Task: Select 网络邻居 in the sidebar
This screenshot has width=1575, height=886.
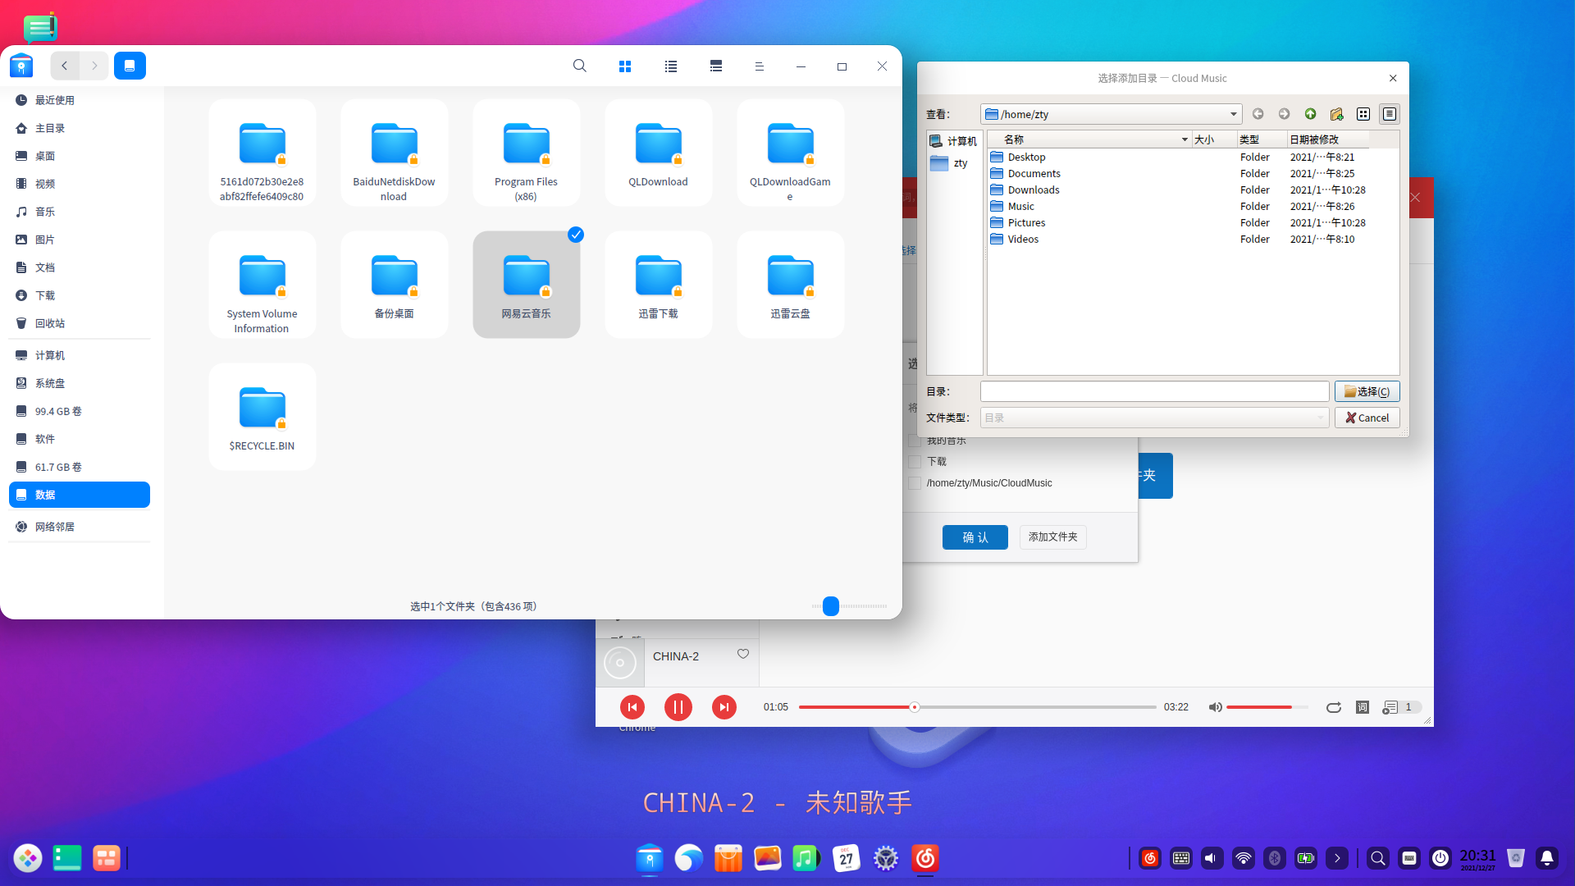Action: [x=54, y=527]
